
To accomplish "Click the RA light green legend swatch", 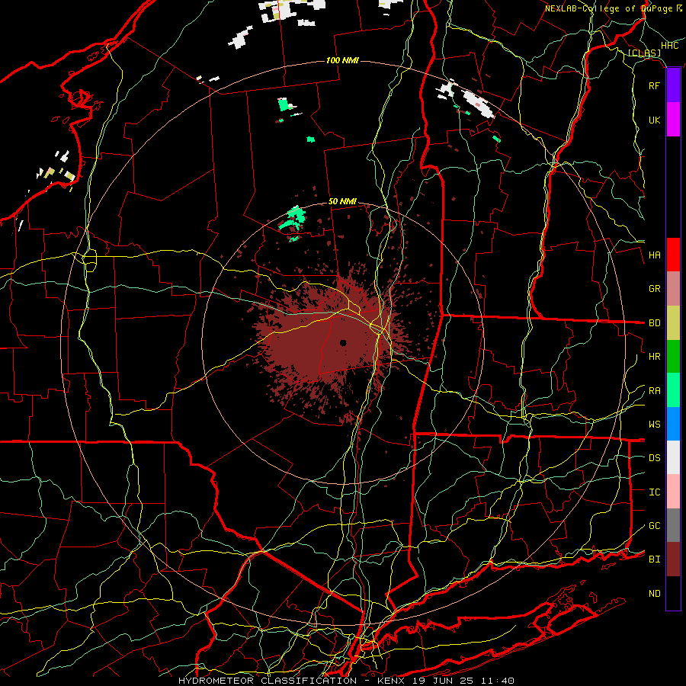I will click(673, 390).
